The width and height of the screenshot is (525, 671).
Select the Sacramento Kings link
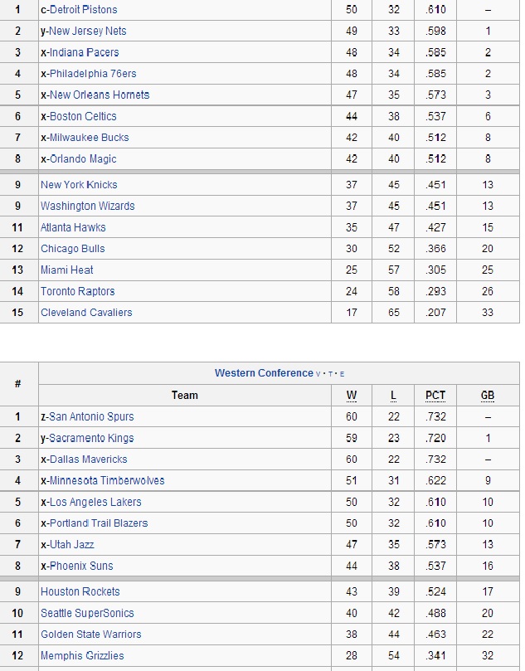click(91, 439)
